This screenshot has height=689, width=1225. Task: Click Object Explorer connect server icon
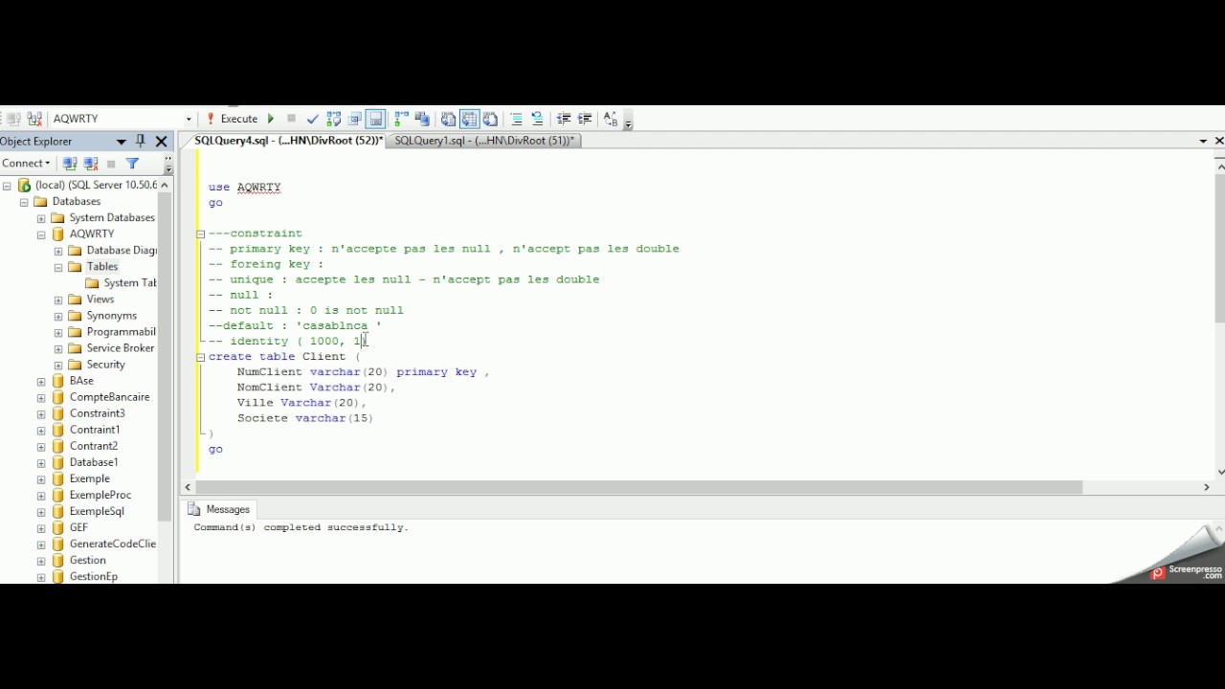(x=70, y=164)
